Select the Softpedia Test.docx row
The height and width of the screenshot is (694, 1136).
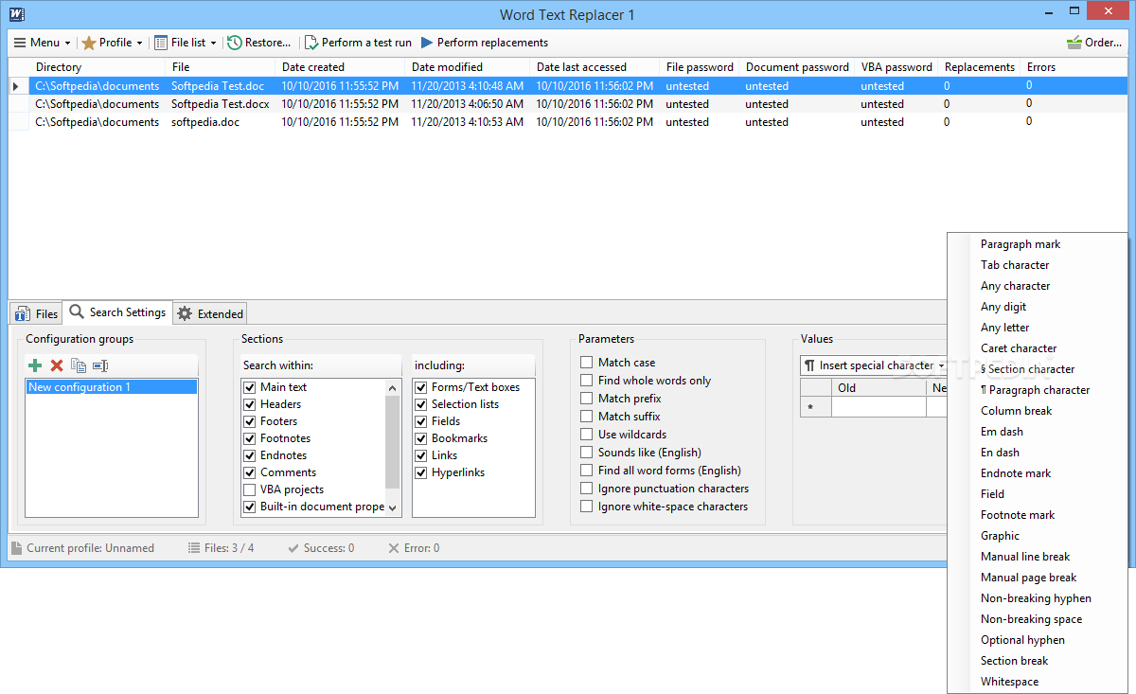click(x=568, y=104)
